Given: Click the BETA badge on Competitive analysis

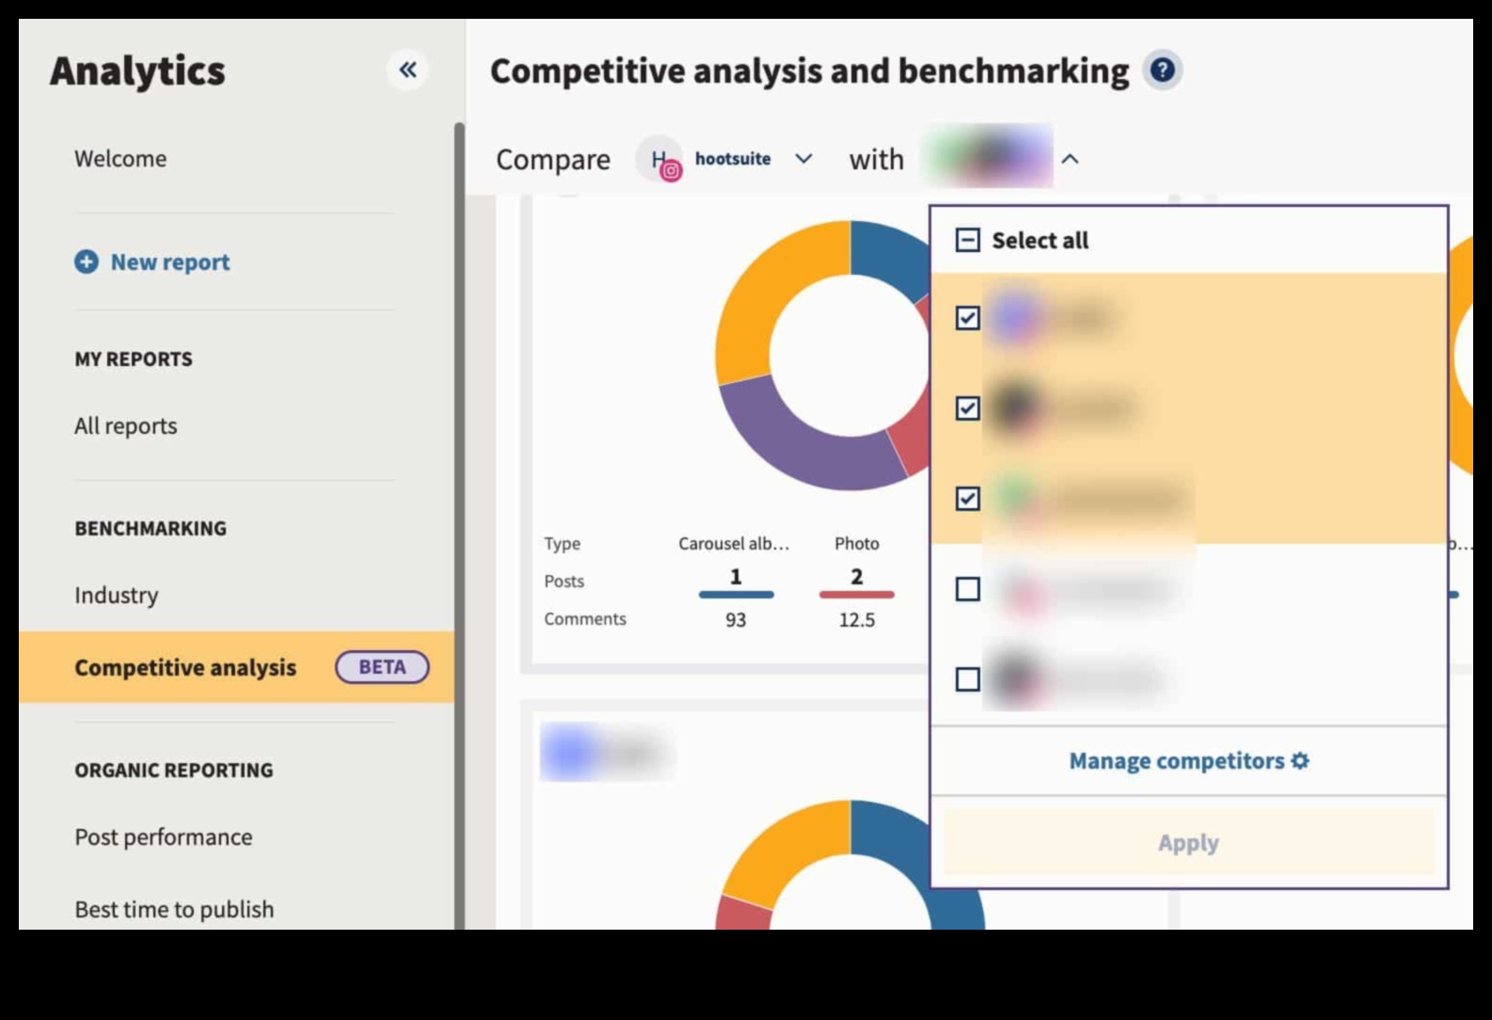Looking at the screenshot, I should click(x=382, y=667).
